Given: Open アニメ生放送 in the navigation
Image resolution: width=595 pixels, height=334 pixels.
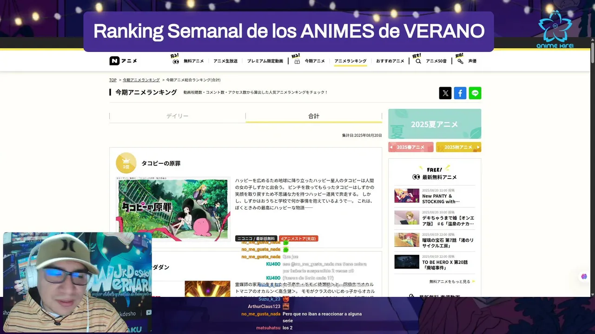Looking at the screenshot, I should [x=225, y=61].
